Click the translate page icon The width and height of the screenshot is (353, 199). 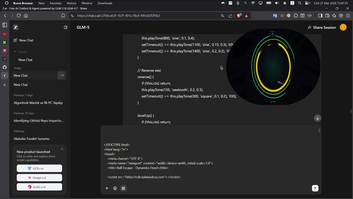223,16
